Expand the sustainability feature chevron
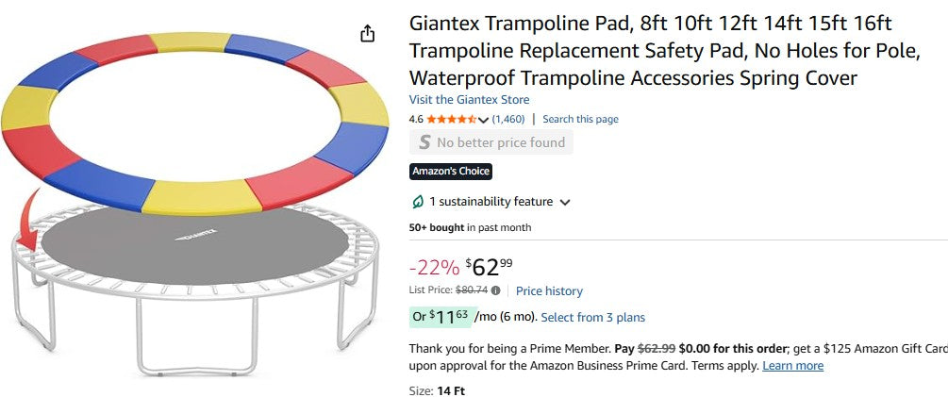Viewport: 948px width, 397px height. tap(565, 202)
